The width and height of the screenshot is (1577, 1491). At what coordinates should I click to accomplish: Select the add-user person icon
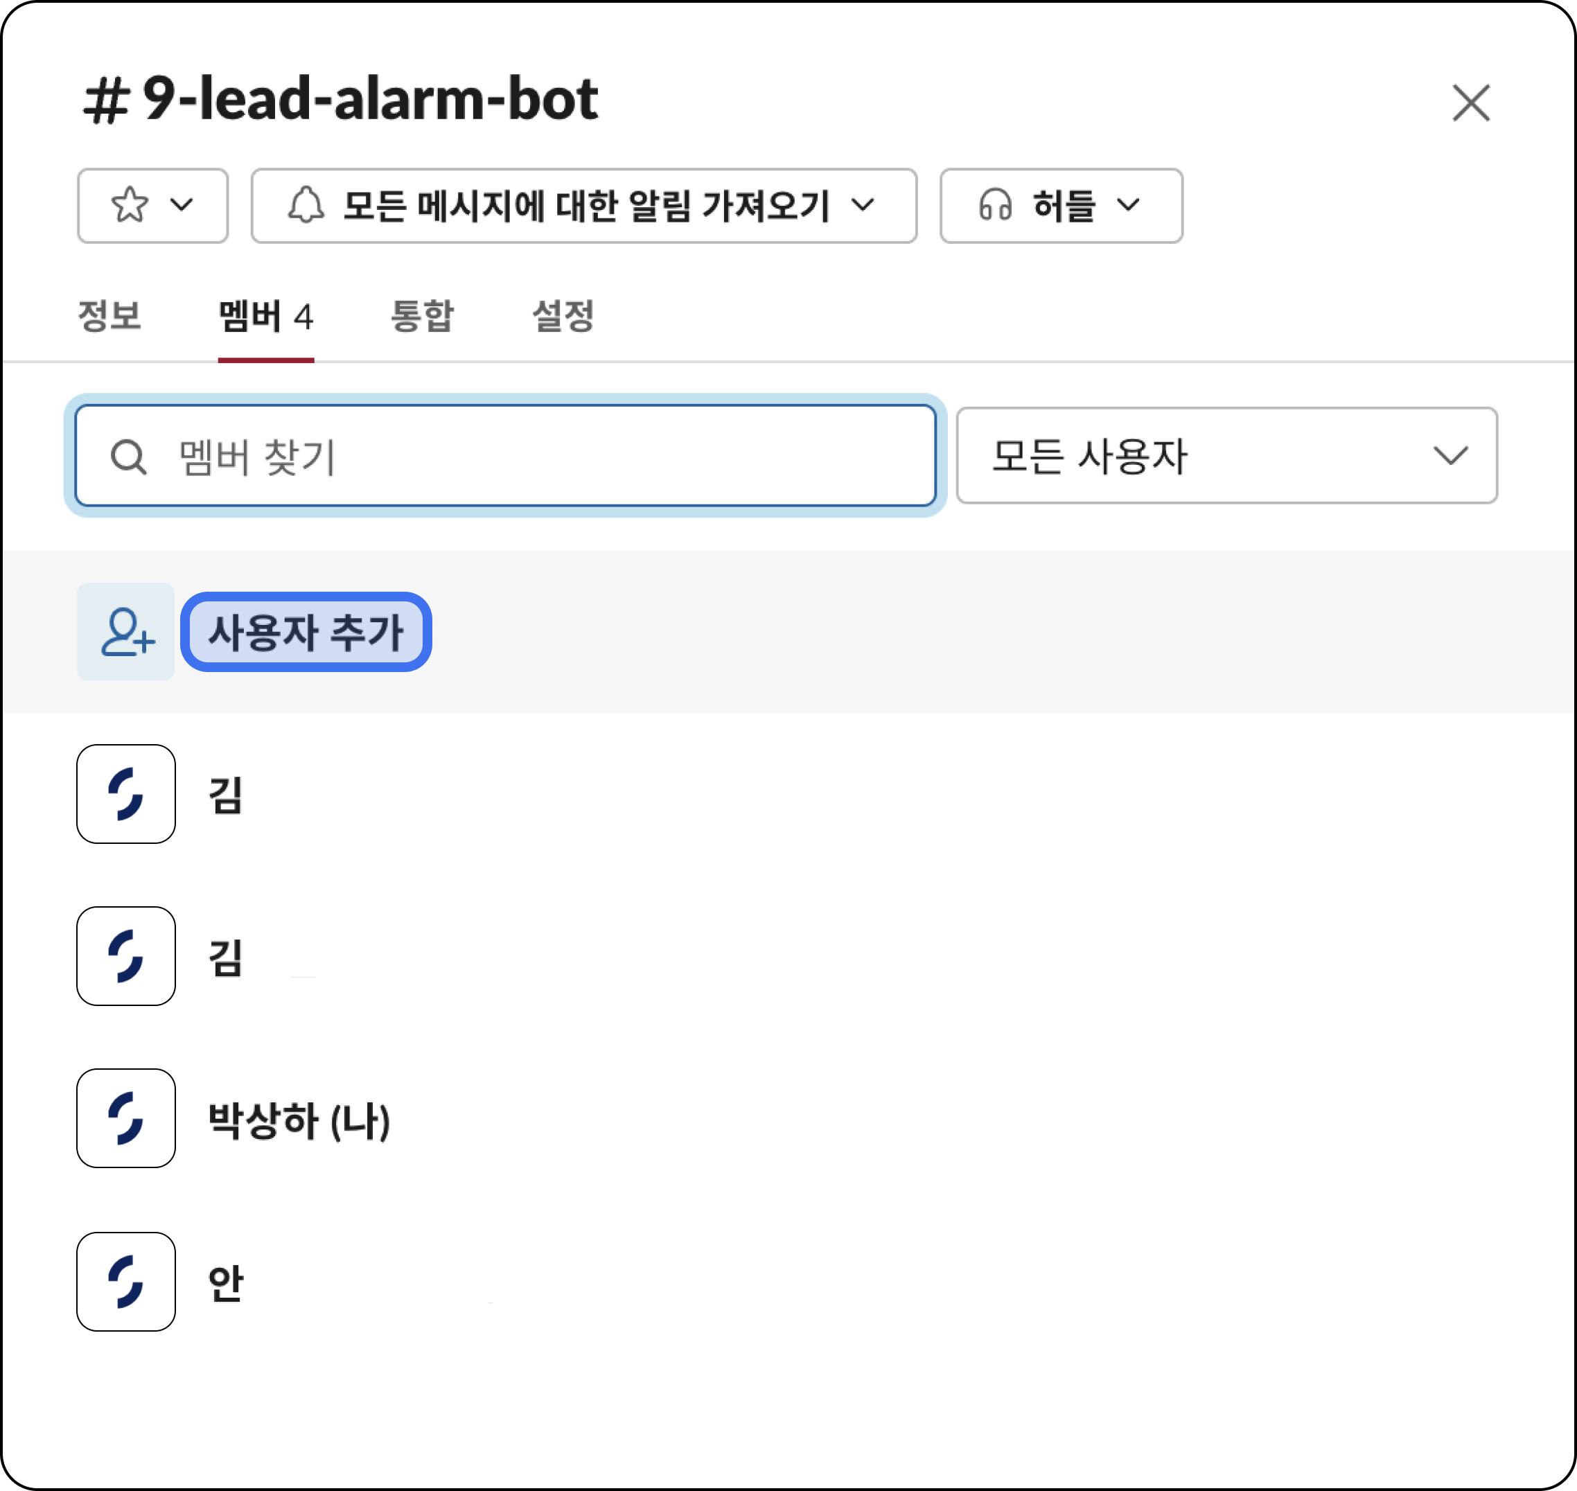click(x=125, y=632)
